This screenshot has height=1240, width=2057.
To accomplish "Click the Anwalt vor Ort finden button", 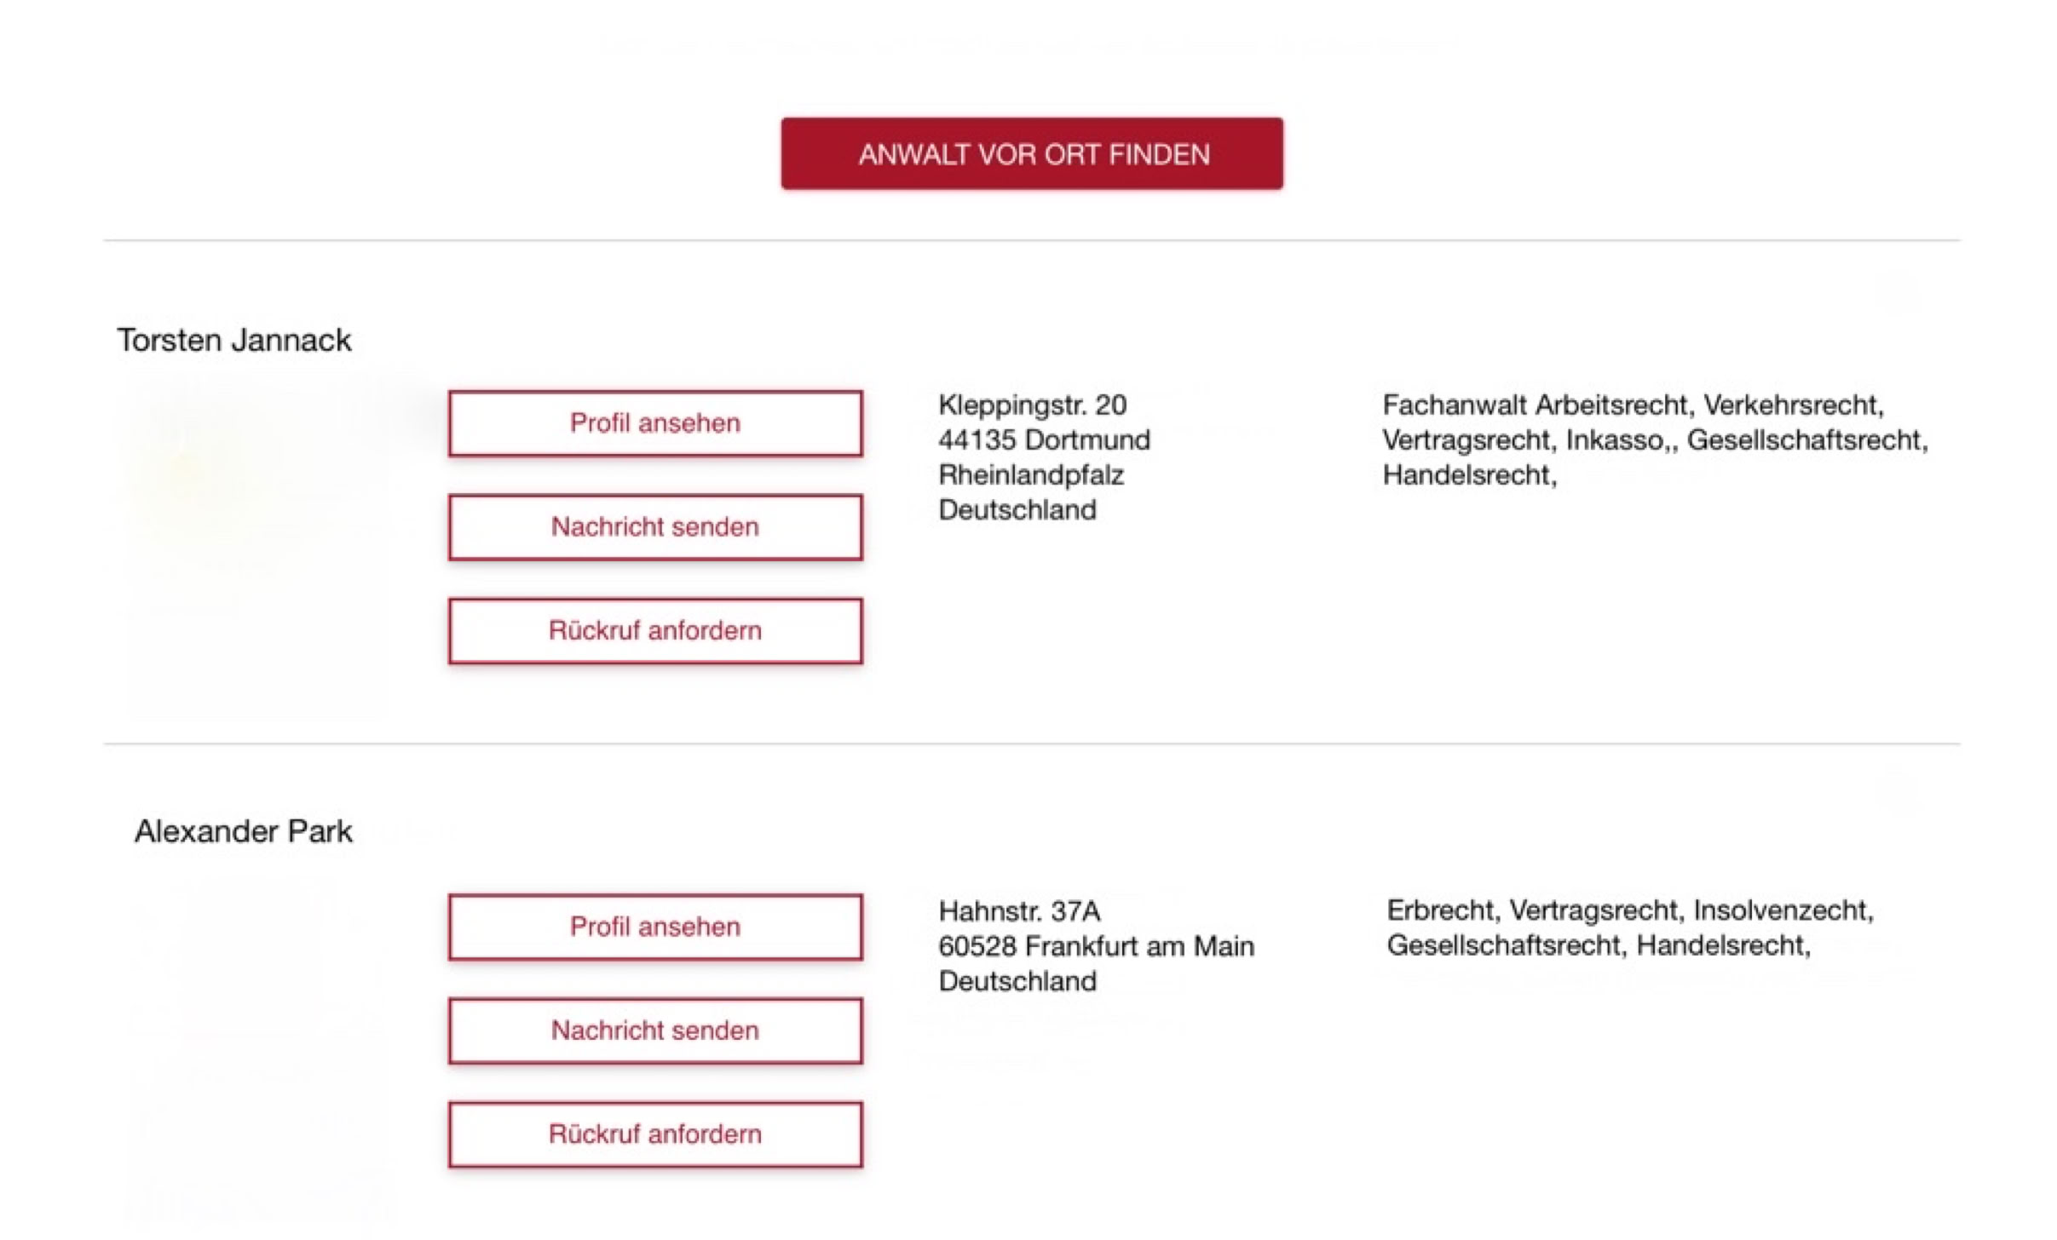I will click(1031, 154).
